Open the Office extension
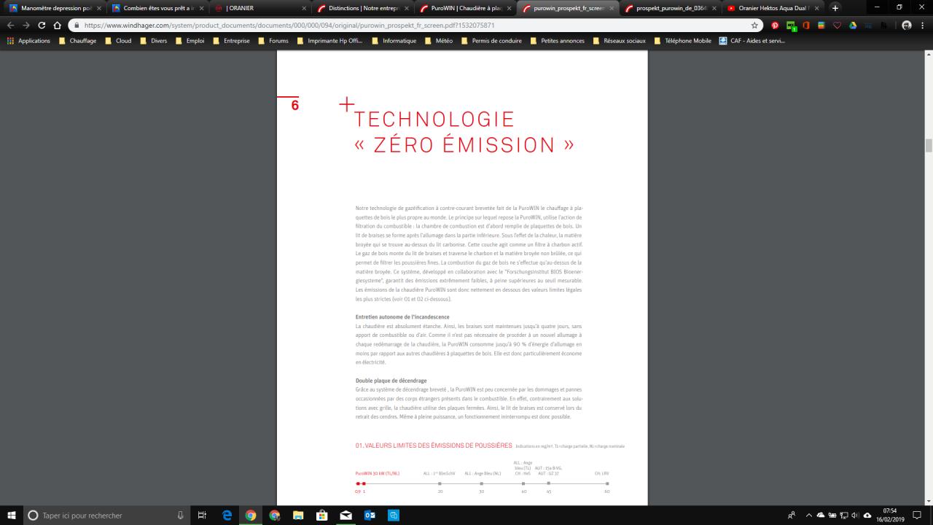 click(806, 25)
